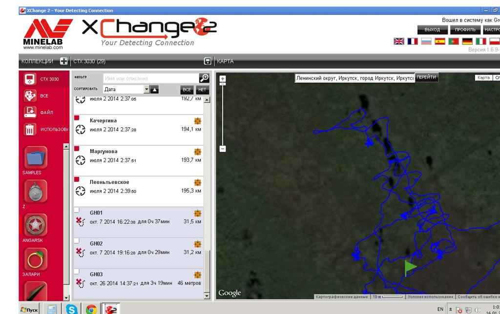The height and width of the screenshot is (314, 500).
Task: Click the map icon on GH02 row
Action: click(198, 244)
